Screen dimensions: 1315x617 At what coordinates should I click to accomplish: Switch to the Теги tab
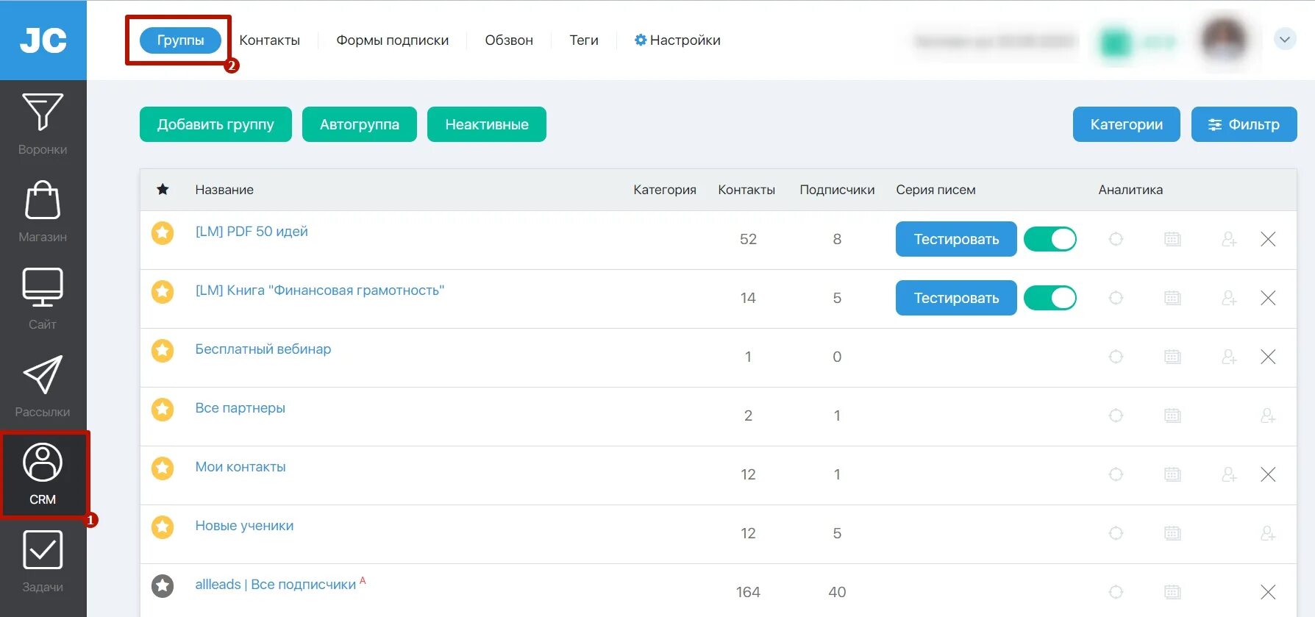pyautogui.click(x=584, y=40)
